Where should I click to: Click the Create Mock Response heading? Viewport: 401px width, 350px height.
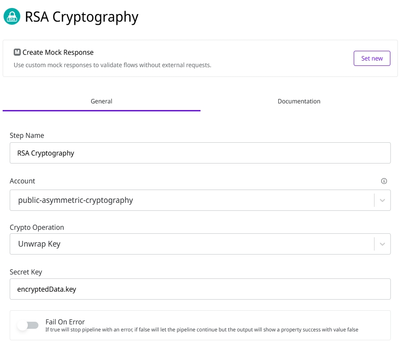58,52
